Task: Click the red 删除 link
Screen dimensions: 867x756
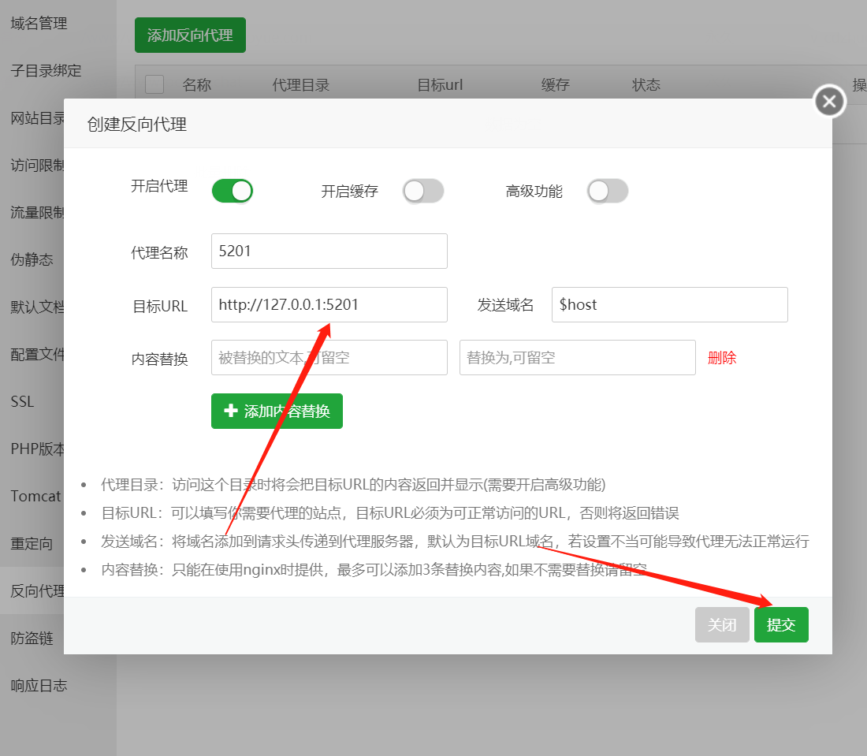Action: (721, 358)
